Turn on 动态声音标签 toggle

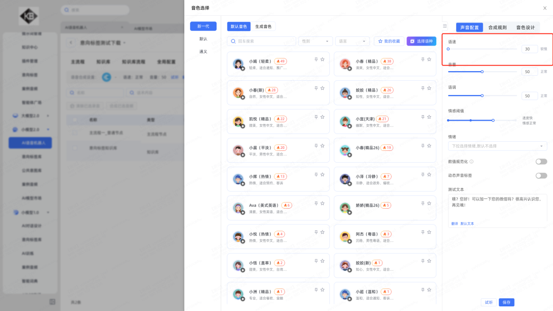pyautogui.click(x=541, y=175)
